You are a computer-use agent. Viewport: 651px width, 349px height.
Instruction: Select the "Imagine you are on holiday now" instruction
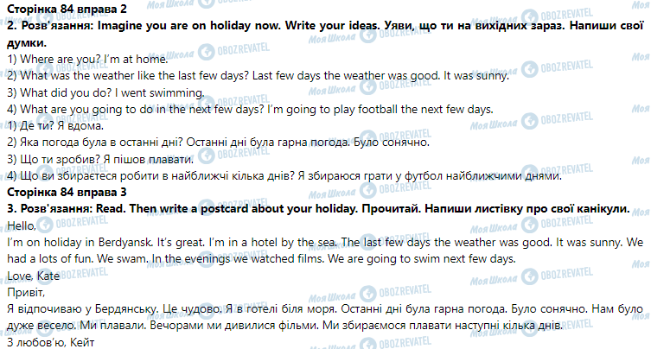tap(183, 26)
